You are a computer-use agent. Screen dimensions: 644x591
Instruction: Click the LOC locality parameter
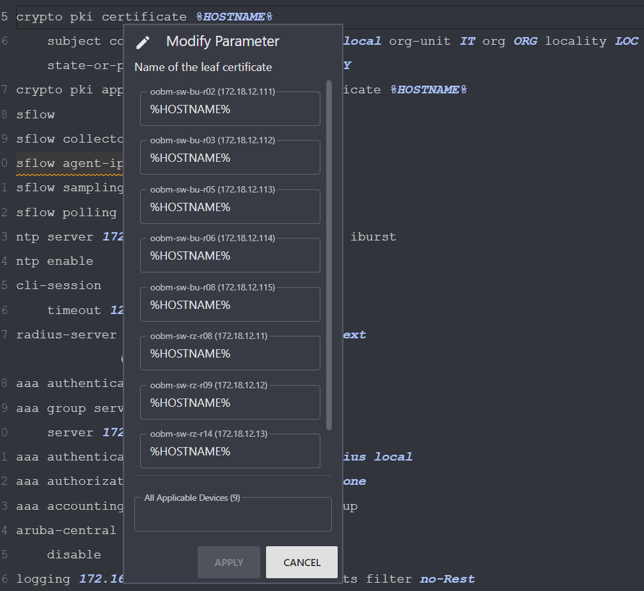coord(626,41)
